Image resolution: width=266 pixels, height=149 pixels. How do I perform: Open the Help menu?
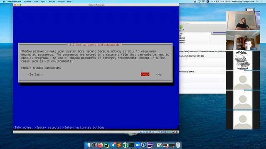[69, 2]
